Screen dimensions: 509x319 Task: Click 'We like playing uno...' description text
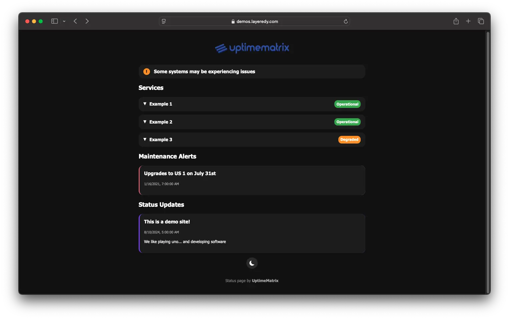(x=185, y=242)
